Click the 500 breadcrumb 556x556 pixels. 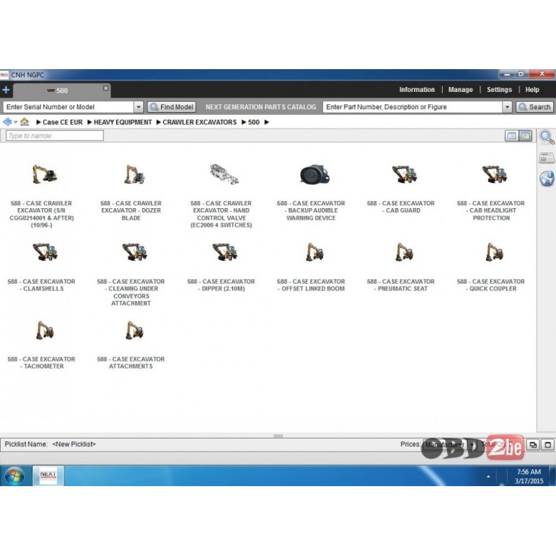pos(254,123)
